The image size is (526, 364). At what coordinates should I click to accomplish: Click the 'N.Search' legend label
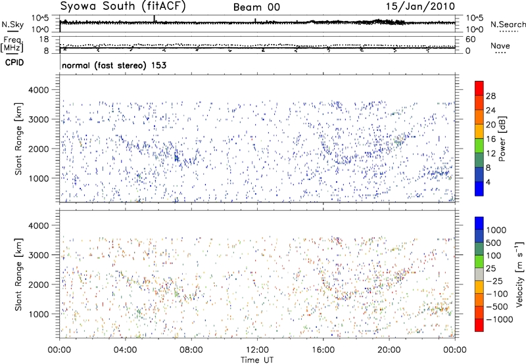coord(508,24)
